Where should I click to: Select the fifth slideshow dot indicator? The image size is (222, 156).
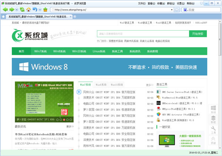coord(71,120)
